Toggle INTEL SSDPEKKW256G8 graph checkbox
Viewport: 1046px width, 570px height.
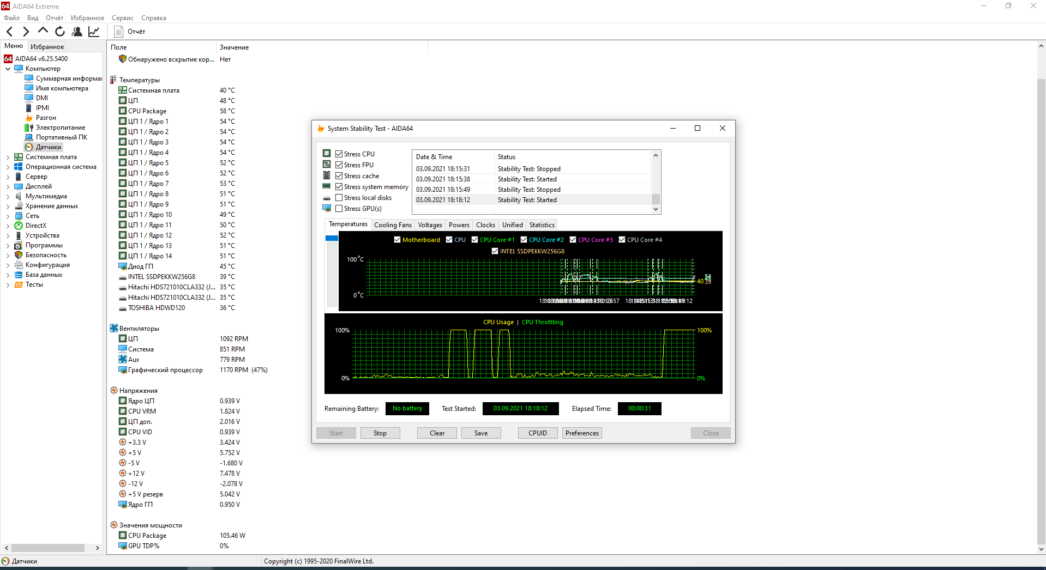495,251
